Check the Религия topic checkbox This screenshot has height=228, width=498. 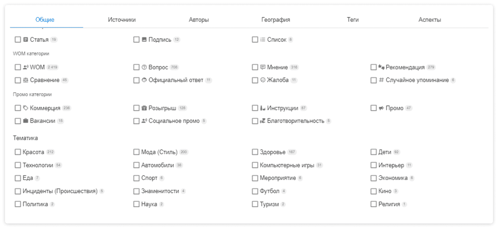(x=373, y=204)
